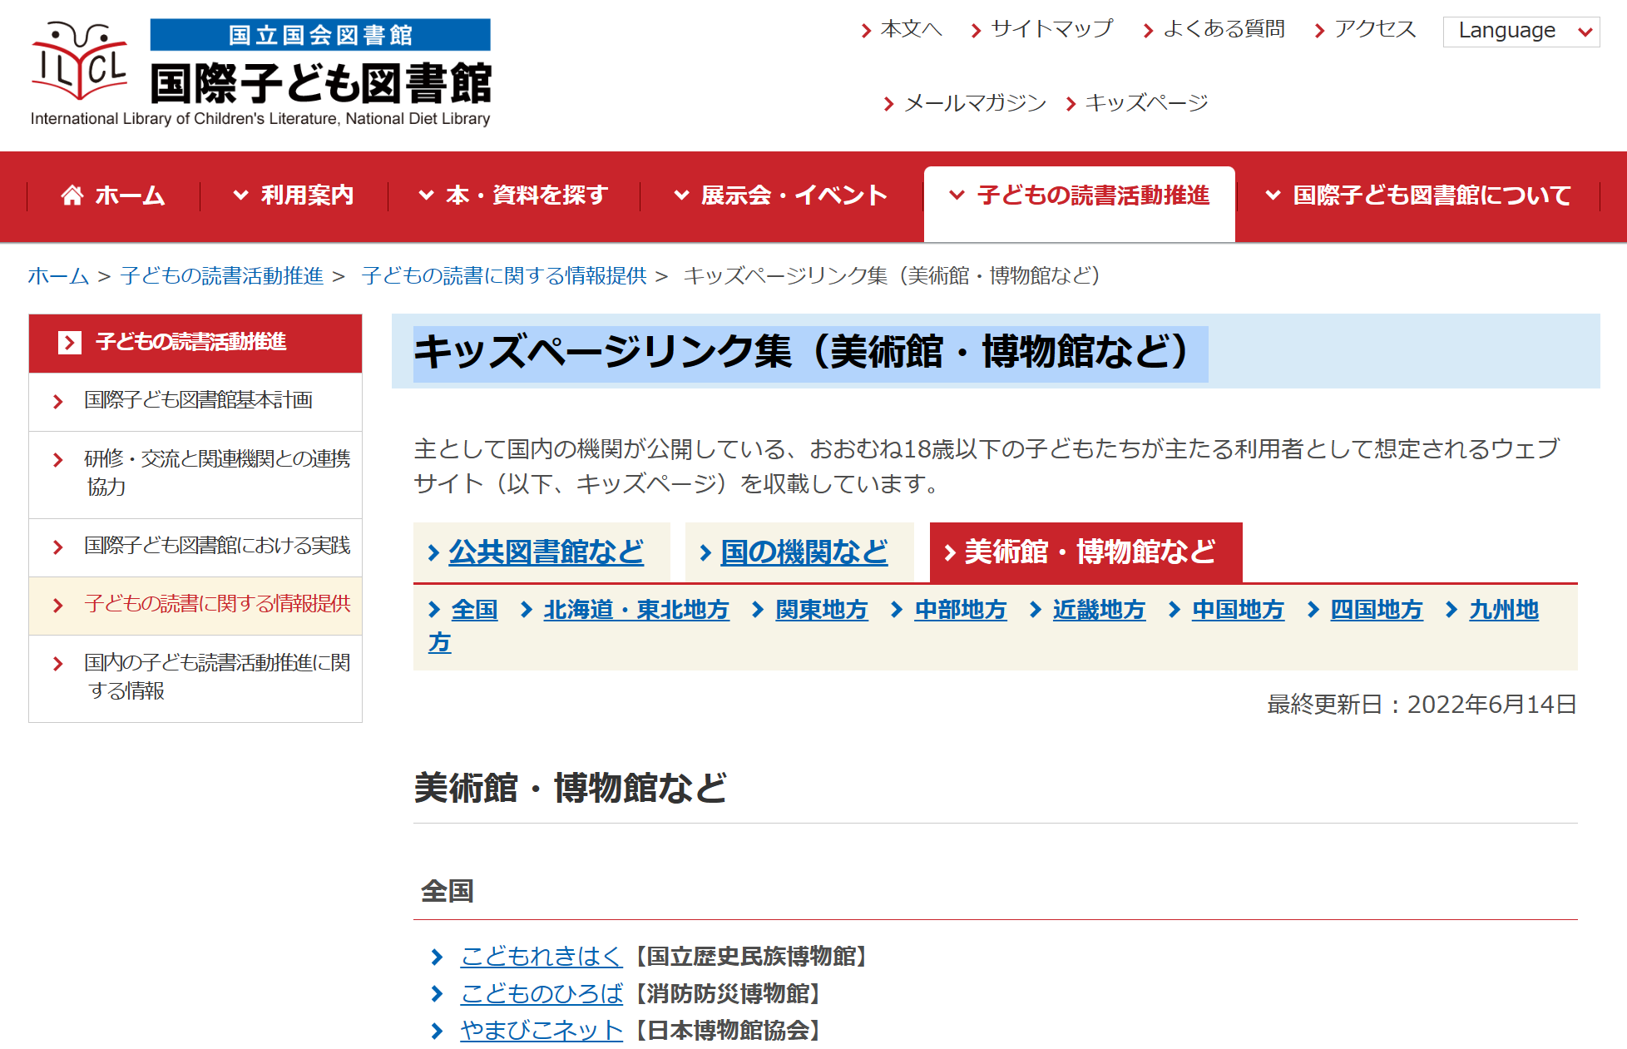The width and height of the screenshot is (1627, 1049).
Task: Click the ILCL library logo
Action: tap(80, 61)
